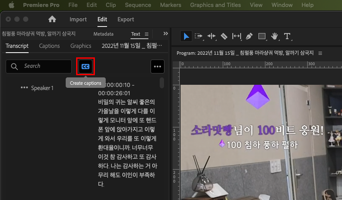
Task: Select the Hand tool
Action: pyautogui.click(x=275, y=36)
